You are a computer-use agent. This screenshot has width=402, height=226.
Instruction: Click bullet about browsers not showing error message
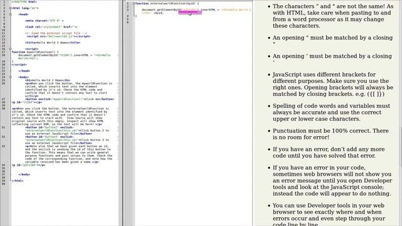pyautogui.click(x=332, y=181)
